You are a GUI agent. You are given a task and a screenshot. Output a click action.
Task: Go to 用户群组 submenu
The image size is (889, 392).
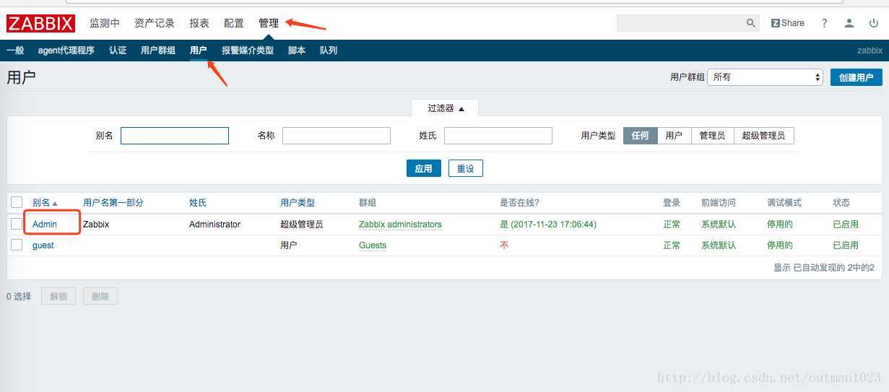pyautogui.click(x=158, y=51)
